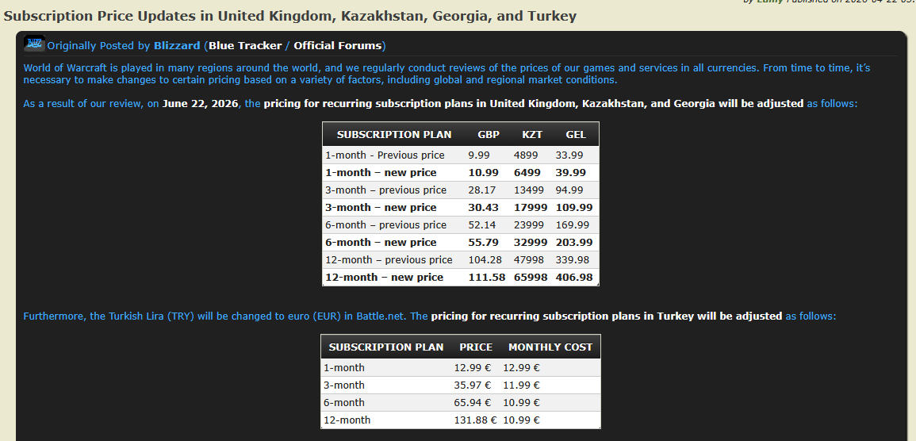
Task: Select the '1-month - Previous price' row label
Action: click(385, 155)
